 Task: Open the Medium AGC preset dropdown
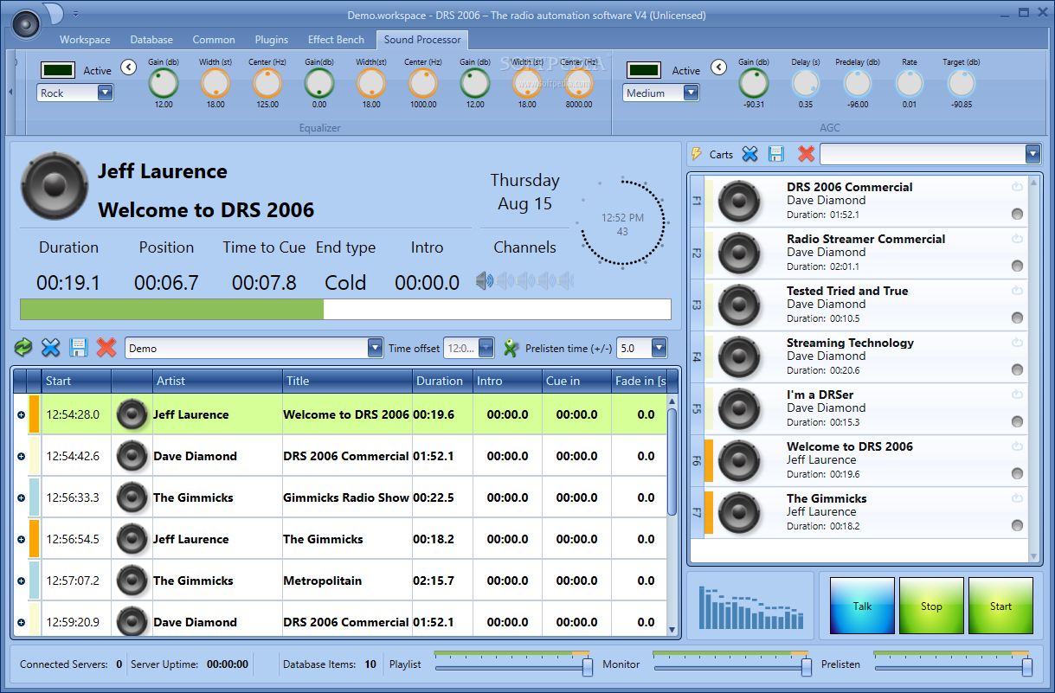691,93
